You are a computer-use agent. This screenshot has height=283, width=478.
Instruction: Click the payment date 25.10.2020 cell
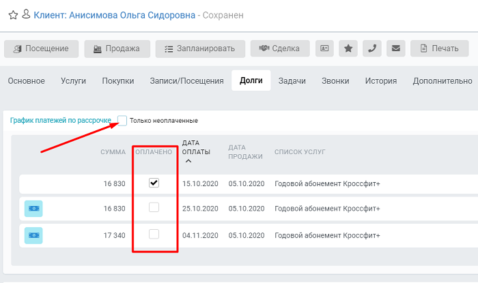[x=200, y=209]
